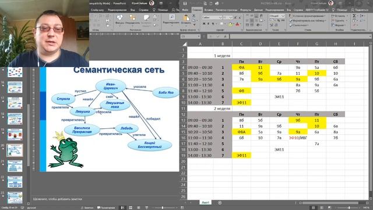The width and height of the screenshot is (373, 210).
Task: Select cell ЭФ10/ИВГ in Thursday column
Action: tap(298, 138)
